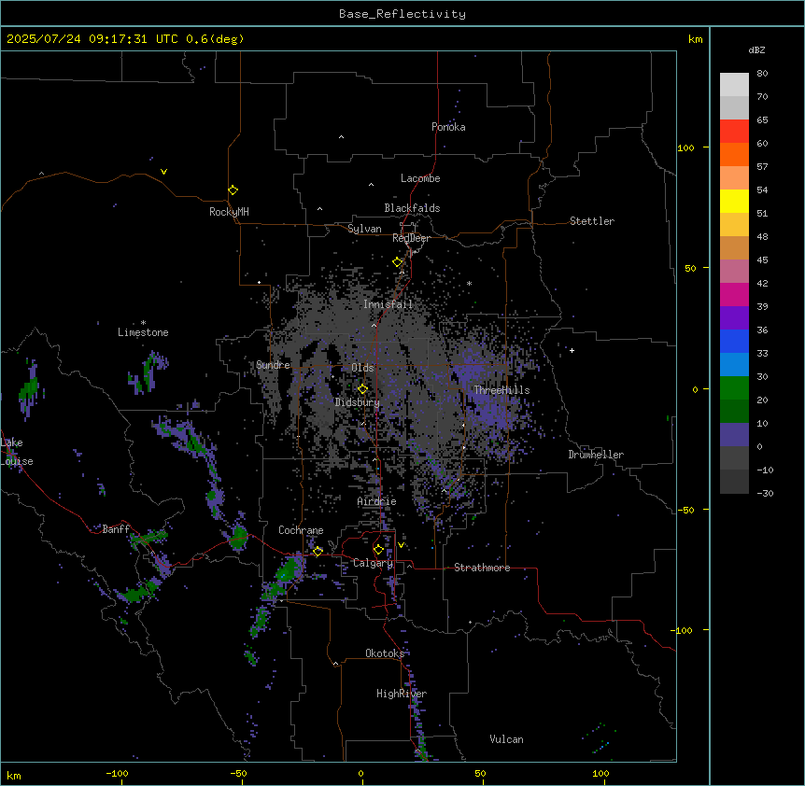Viewport: 805px width, 786px height.
Task: Click the ThreeHills city label
Action: coord(501,390)
